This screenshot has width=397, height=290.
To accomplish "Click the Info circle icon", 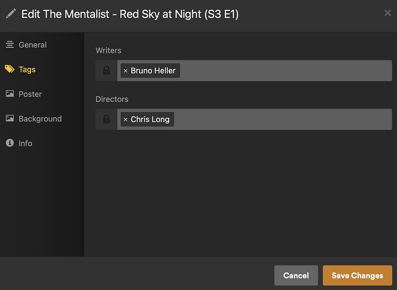I will 10,143.
